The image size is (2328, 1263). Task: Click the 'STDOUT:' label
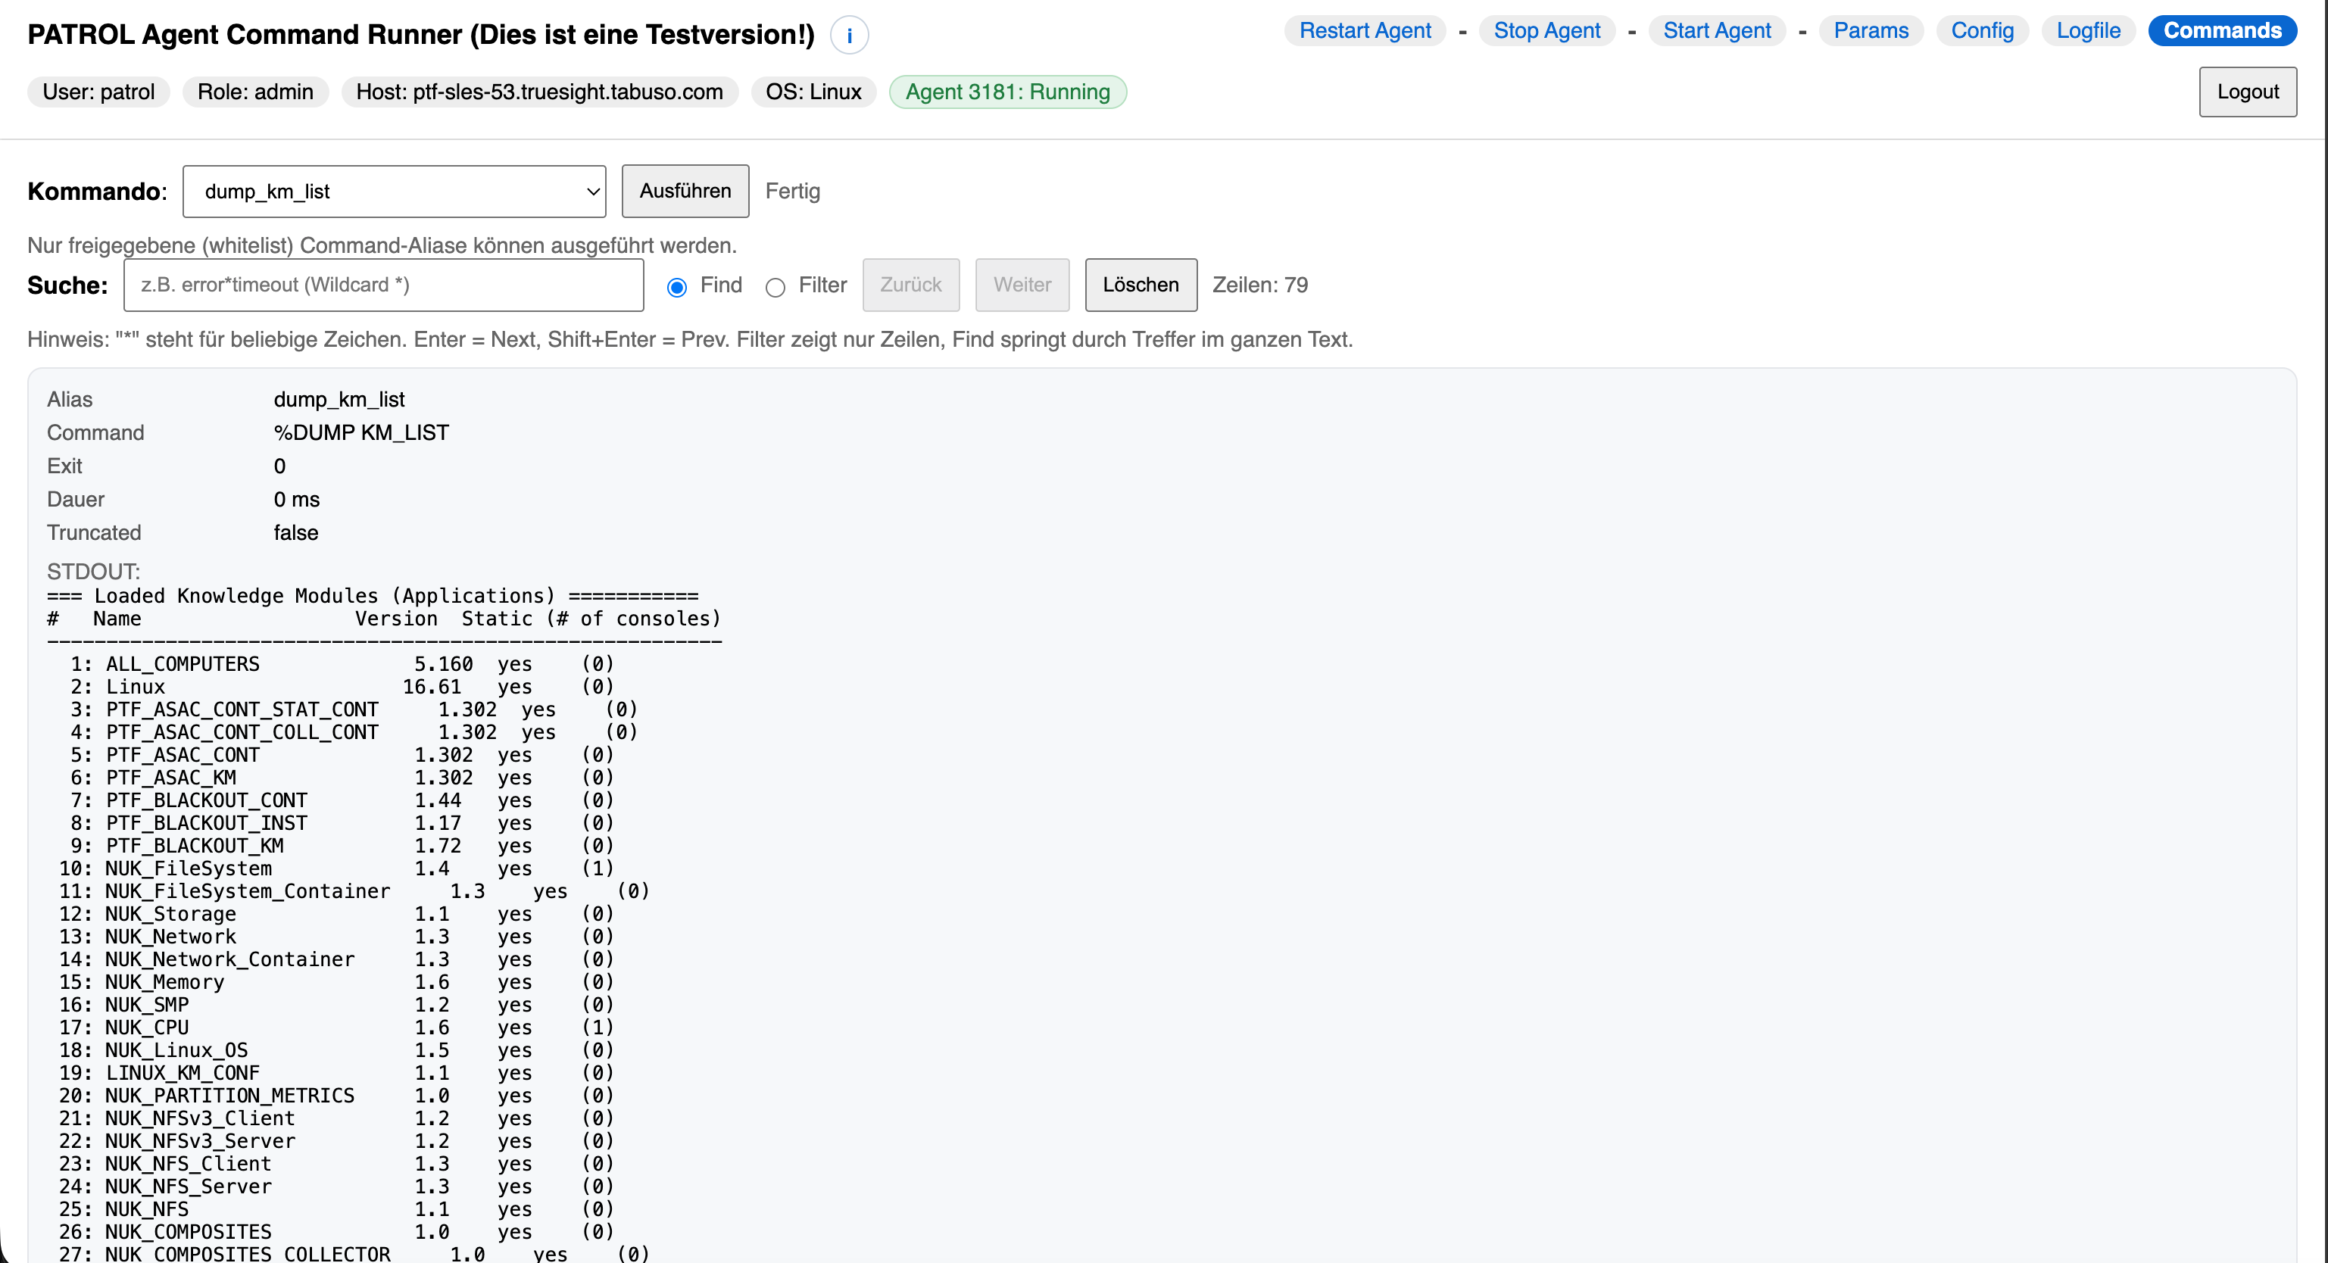(93, 571)
